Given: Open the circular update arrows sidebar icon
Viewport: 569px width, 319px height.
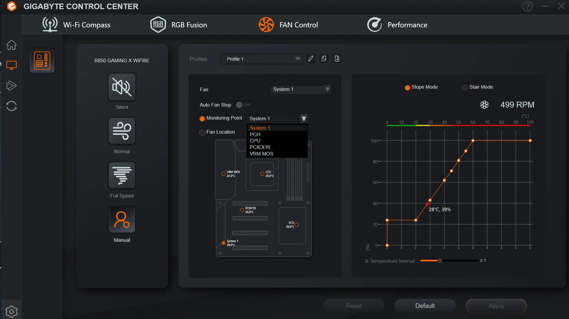Looking at the screenshot, I should pyautogui.click(x=11, y=106).
